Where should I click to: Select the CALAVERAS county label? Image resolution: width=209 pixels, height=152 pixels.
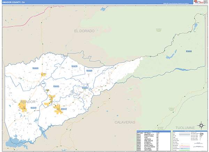pos(125,122)
